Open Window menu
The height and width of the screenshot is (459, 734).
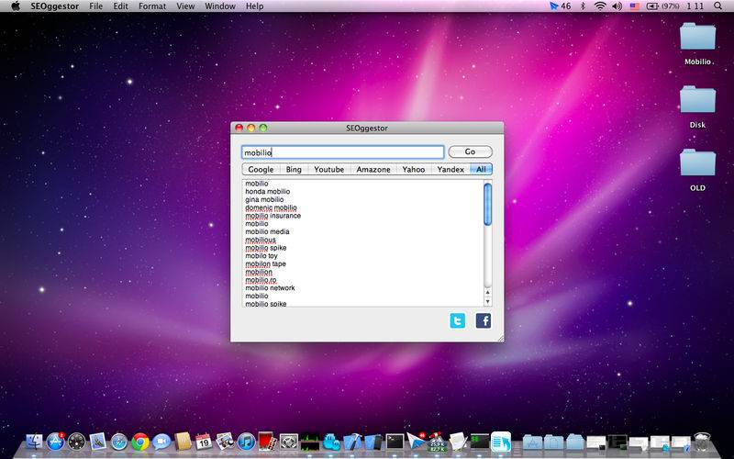pyautogui.click(x=220, y=6)
